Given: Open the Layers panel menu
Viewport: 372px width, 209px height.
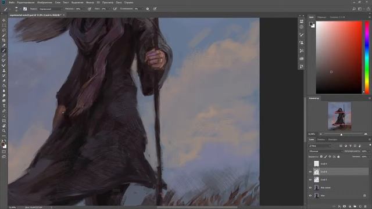Looking at the screenshot, I should click(x=370, y=139).
